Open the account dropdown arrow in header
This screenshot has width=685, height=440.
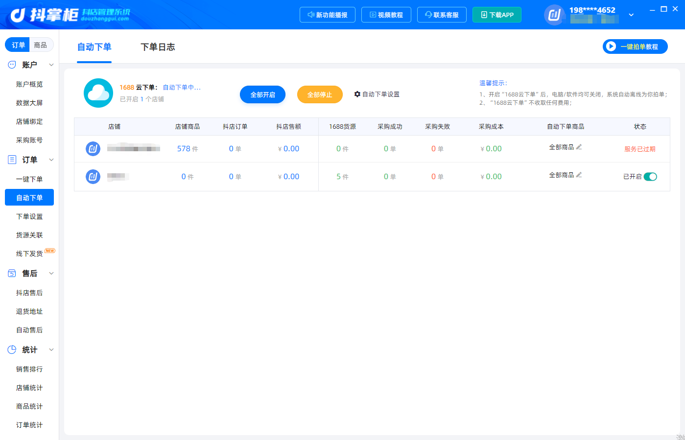coord(631,15)
